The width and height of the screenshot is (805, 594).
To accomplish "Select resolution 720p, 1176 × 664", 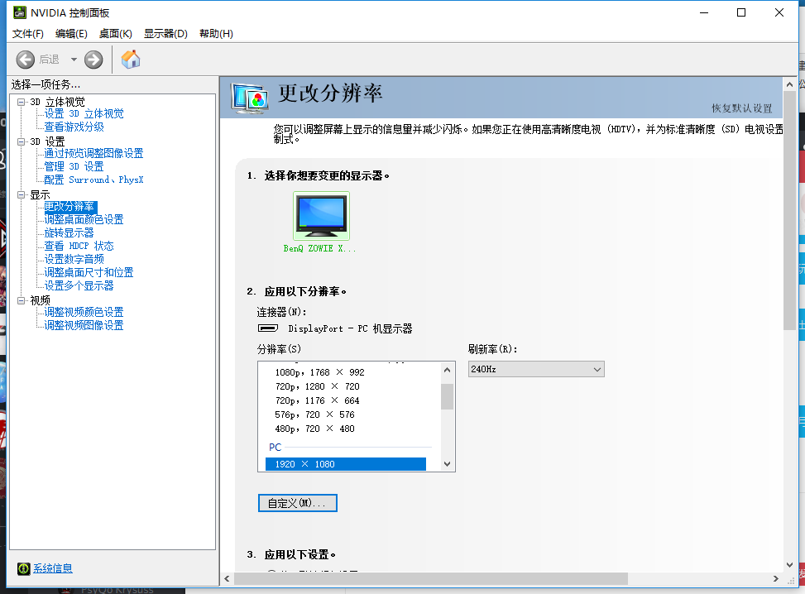I will 317,400.
